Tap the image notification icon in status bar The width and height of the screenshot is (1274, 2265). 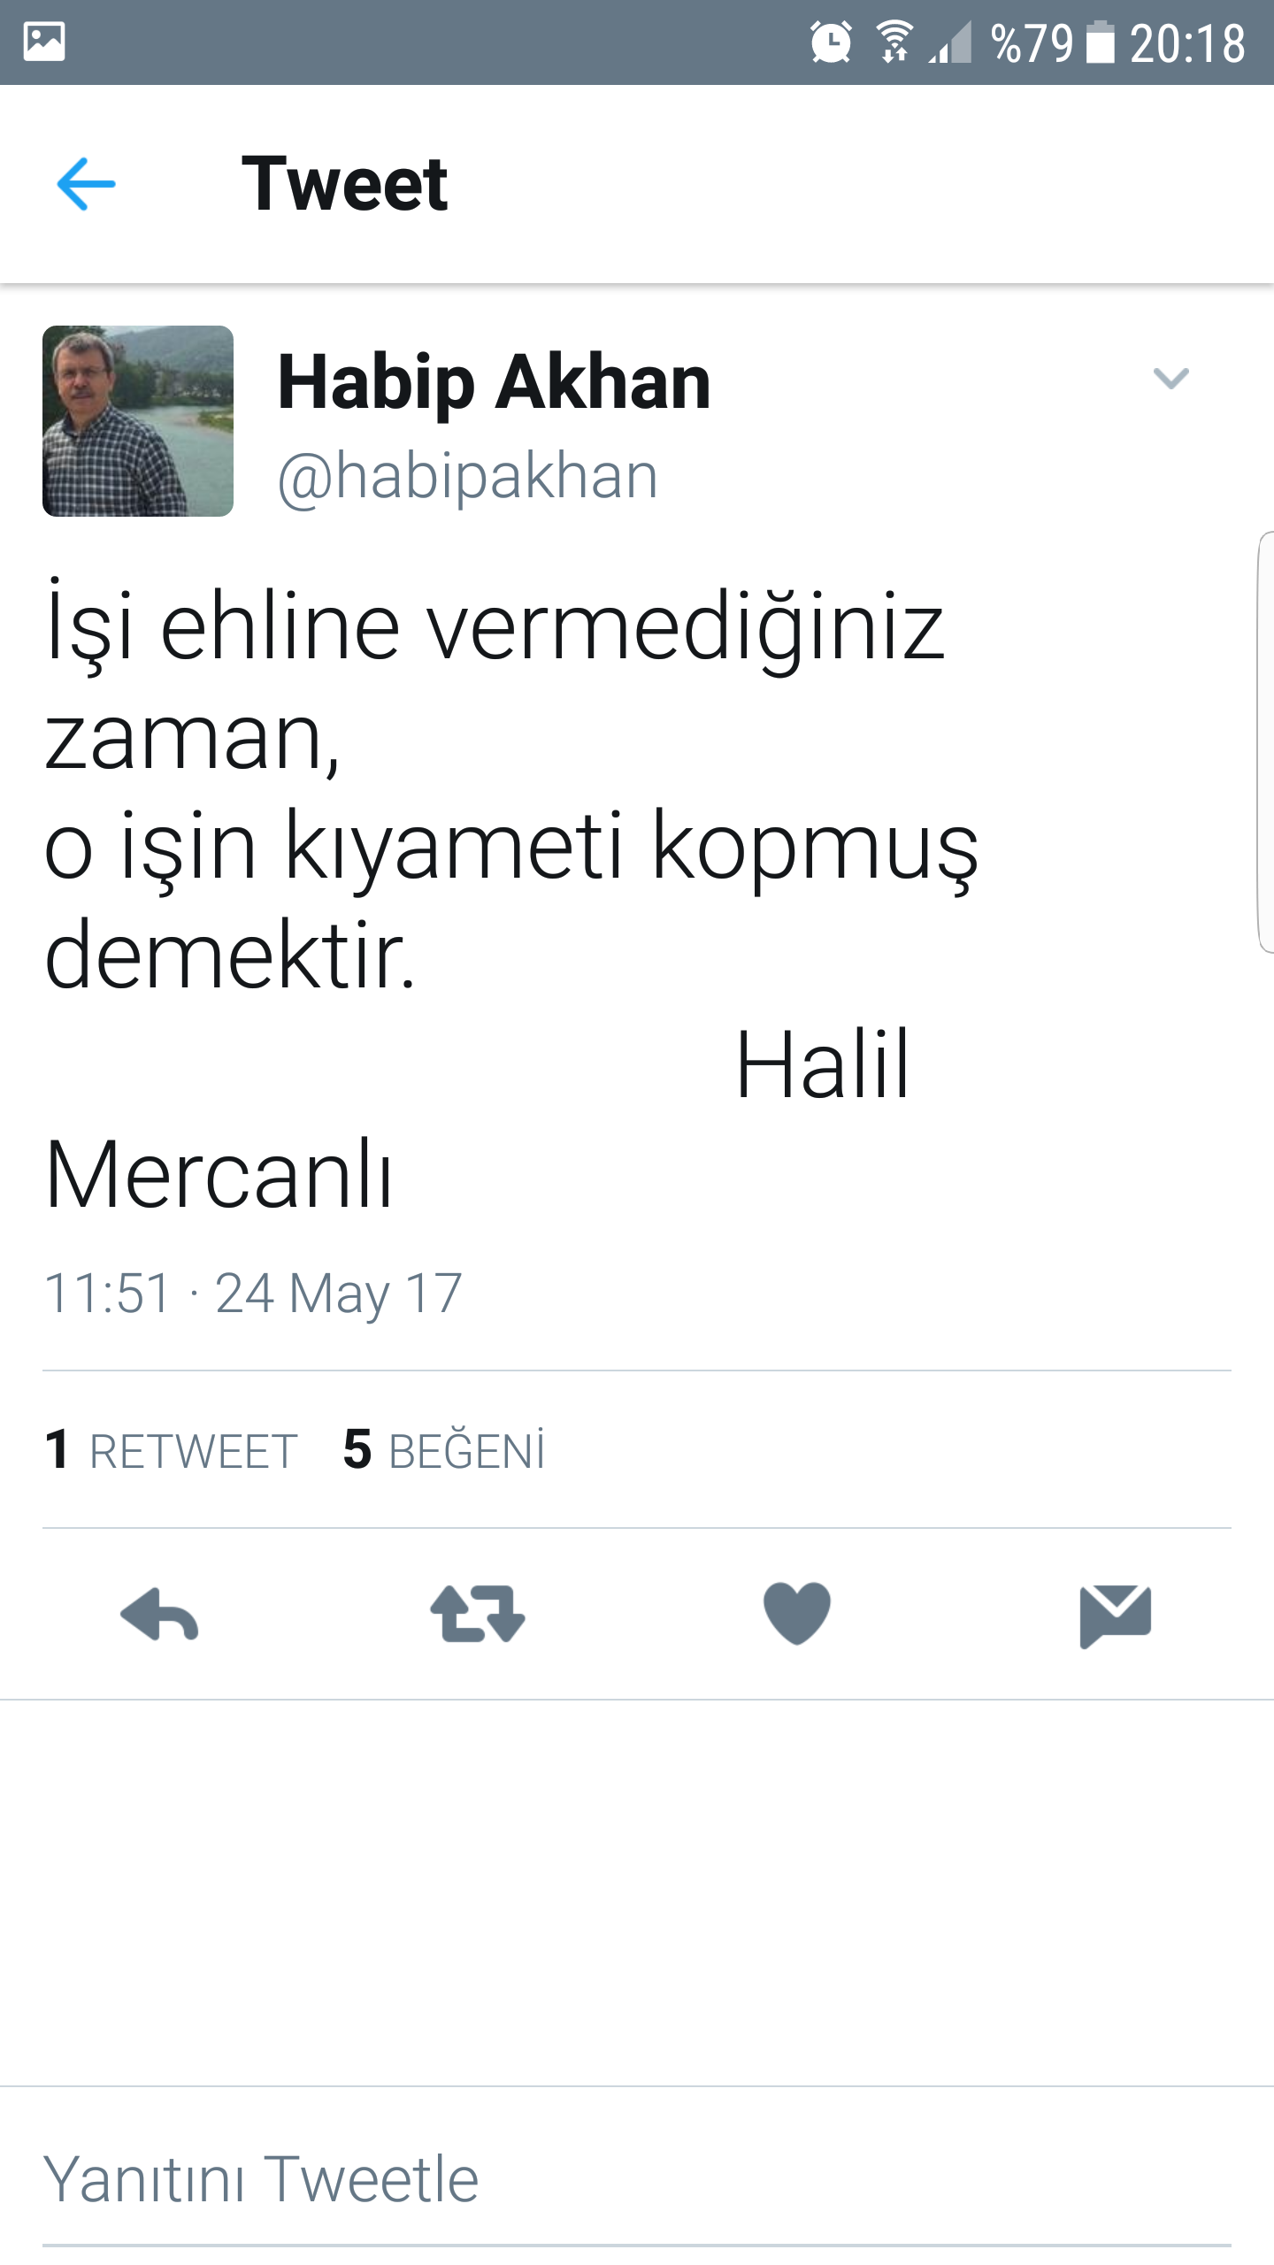(44, 42)
